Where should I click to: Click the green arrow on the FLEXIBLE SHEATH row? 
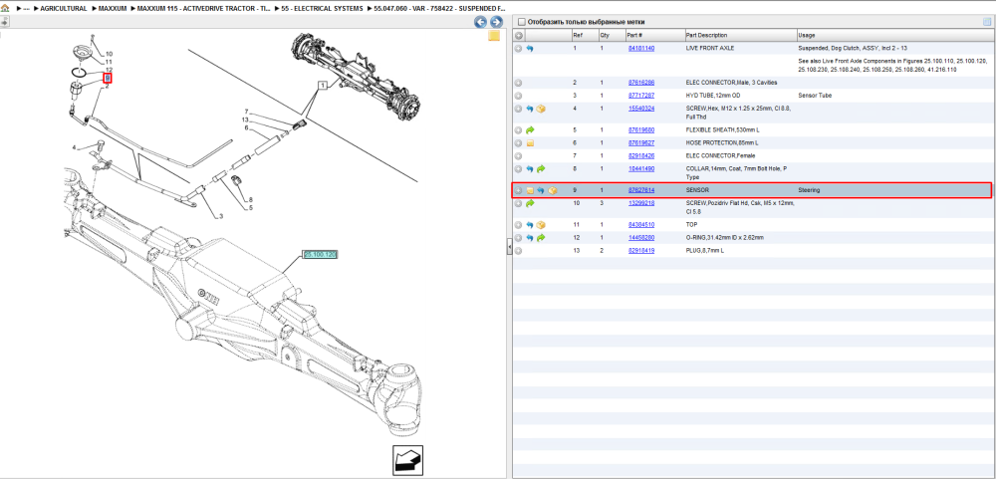[530, 130]
